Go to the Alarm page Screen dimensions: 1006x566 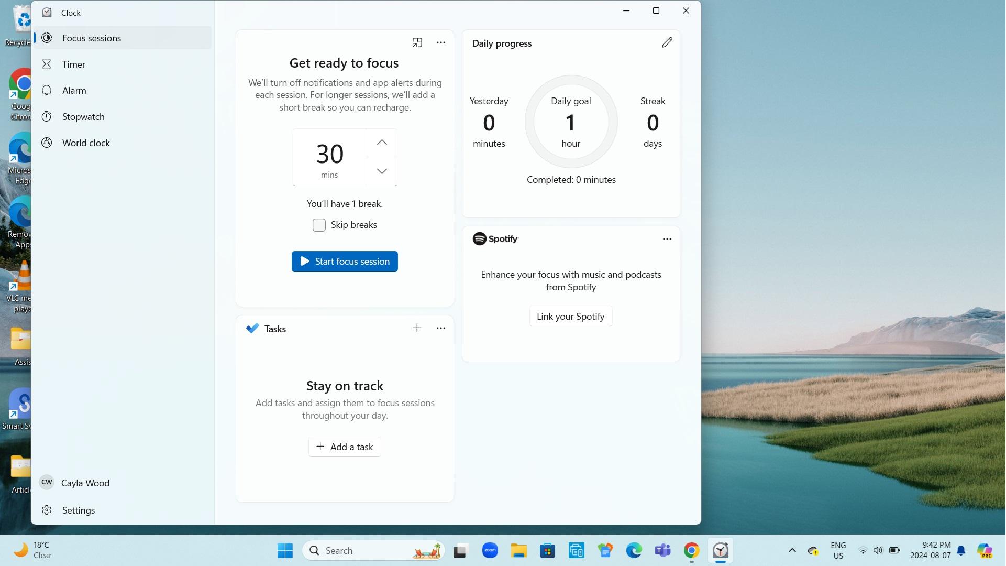123,91
